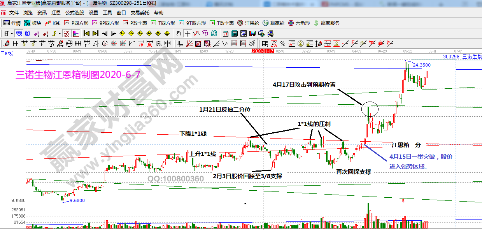Activate the crosshair cursor tool
This screenshot has height=230, width=482.
(188, 33)
